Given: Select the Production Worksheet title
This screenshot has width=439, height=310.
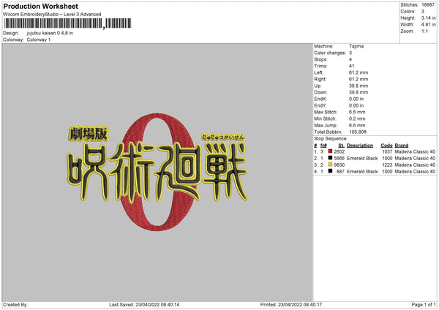Looking at the screenshot, I should 40,6.
